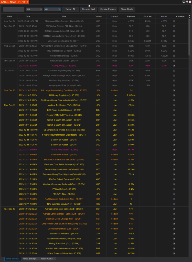Enable alert for JOLTs Job Openings
This screenshot has height=262, width=192.
coord(174,41)
